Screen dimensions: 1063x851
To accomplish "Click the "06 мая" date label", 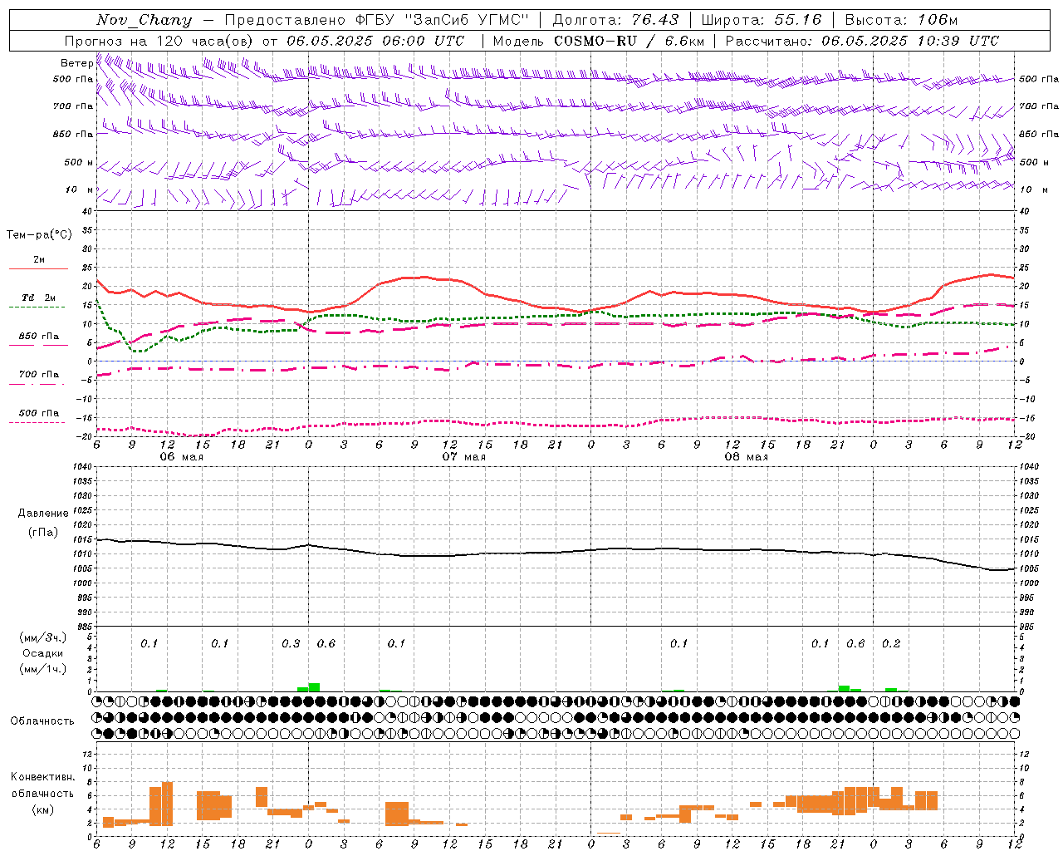I will pyautogui.click(x=181, y=456).
